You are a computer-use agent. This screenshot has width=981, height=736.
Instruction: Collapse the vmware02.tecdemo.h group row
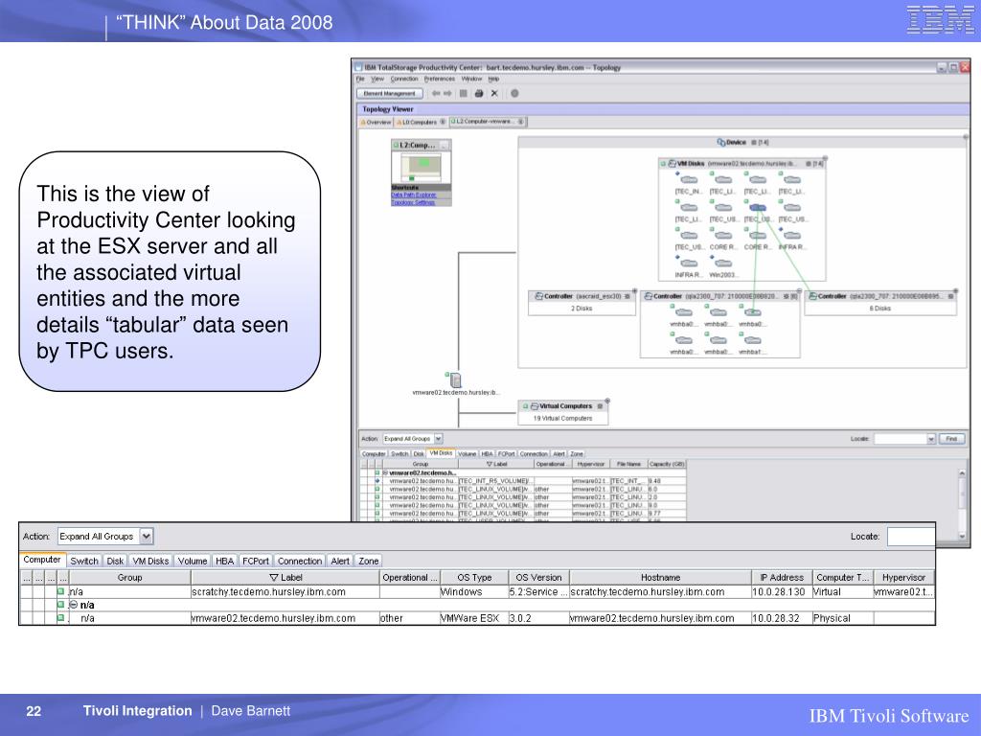[x=385, y=473]
